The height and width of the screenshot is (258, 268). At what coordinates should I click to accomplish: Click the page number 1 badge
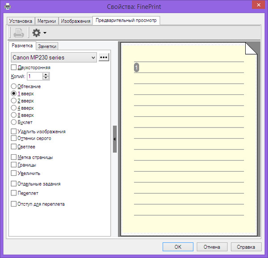[x=137, y=67]
